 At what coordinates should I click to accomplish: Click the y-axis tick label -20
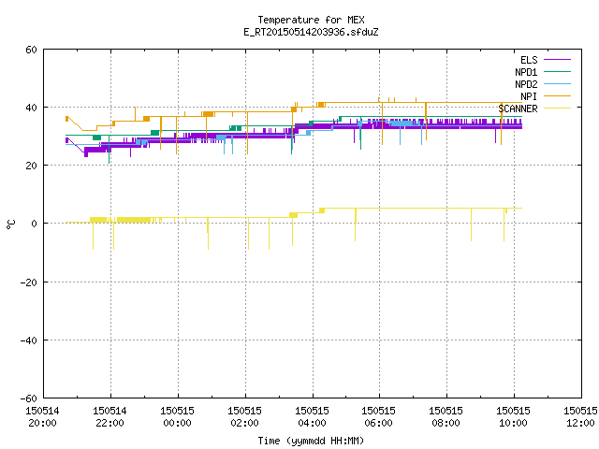[x=29, y=282]
